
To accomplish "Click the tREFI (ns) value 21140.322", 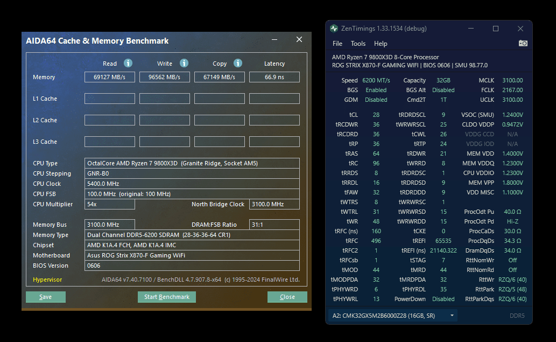I will coord(444,250).
